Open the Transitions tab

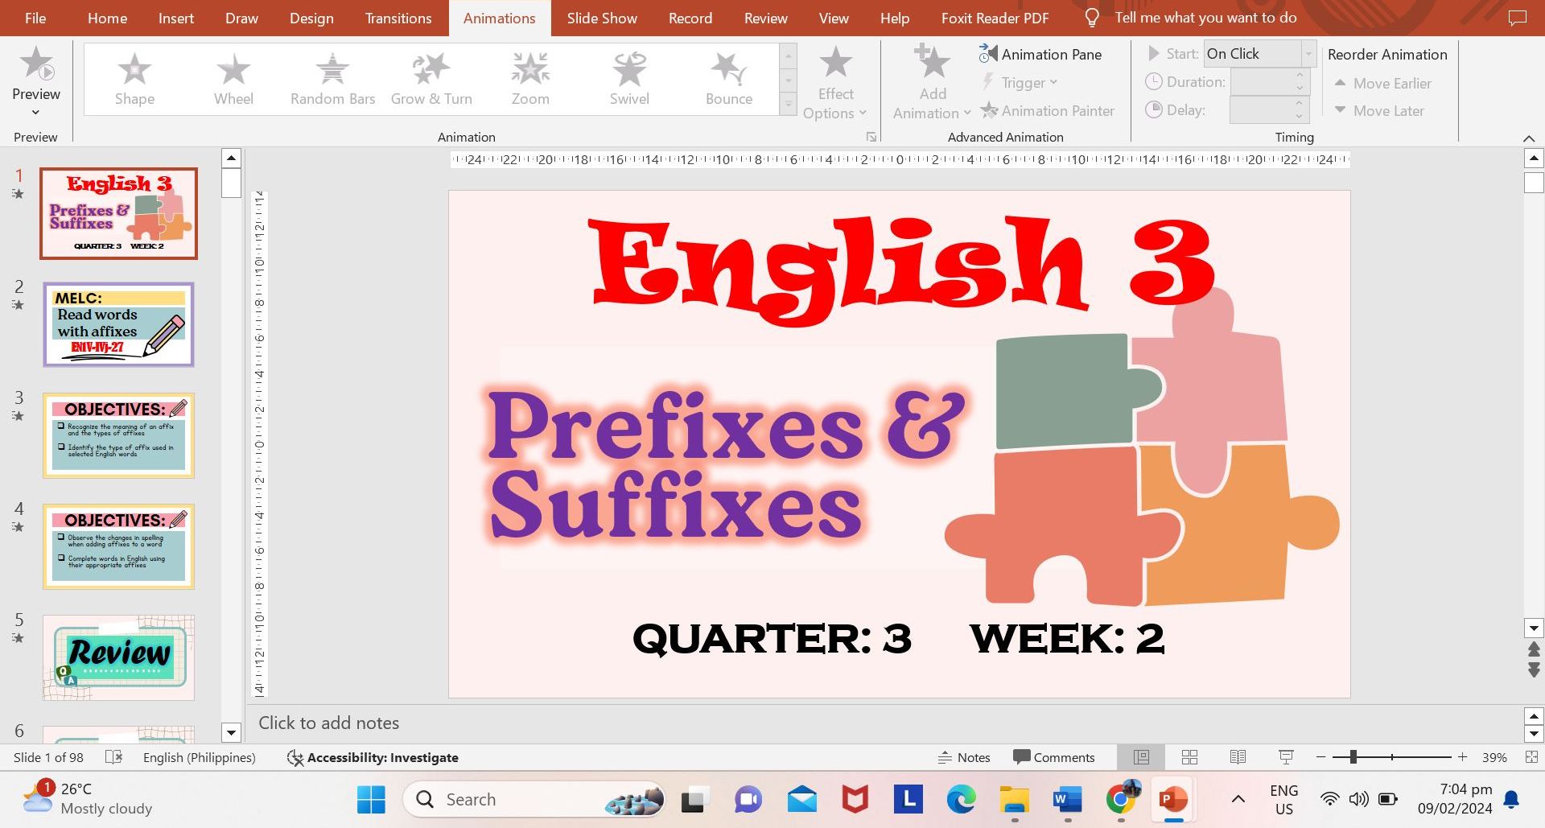pos(398,18)
